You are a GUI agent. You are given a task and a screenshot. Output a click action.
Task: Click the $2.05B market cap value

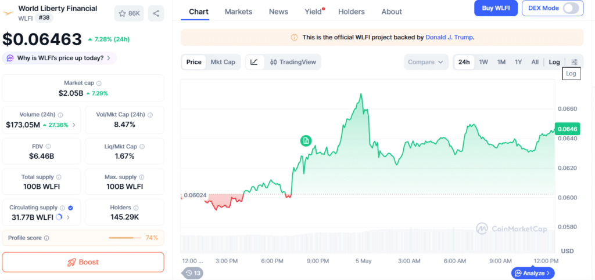[71, 93]
